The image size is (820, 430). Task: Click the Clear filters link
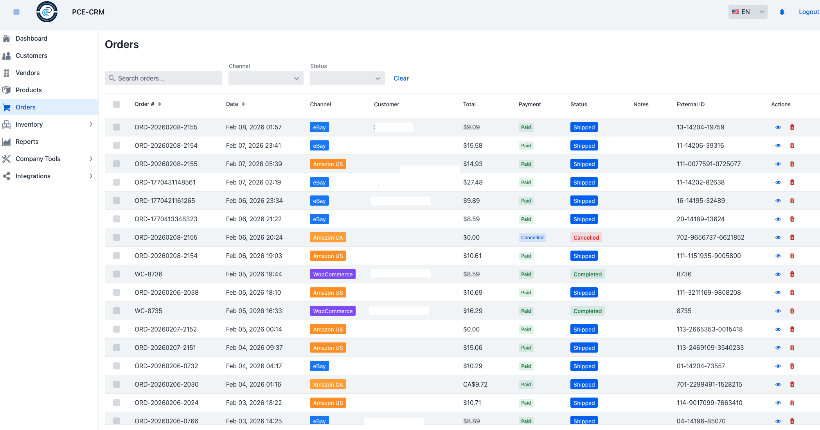[401, 78]
